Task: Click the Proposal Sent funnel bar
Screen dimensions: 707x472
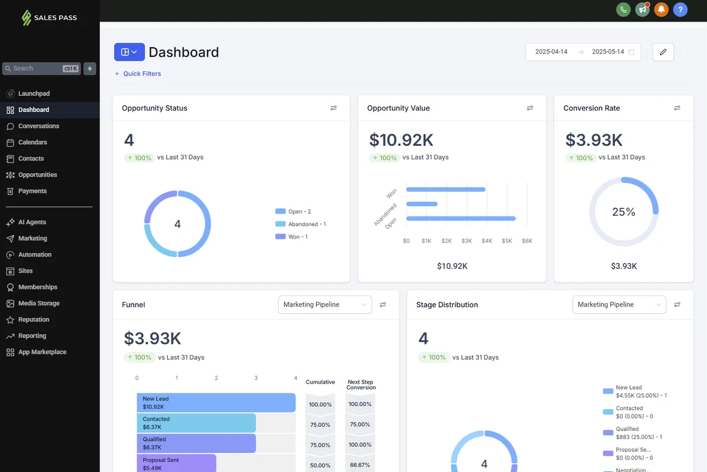Action: tap(177, 463)
